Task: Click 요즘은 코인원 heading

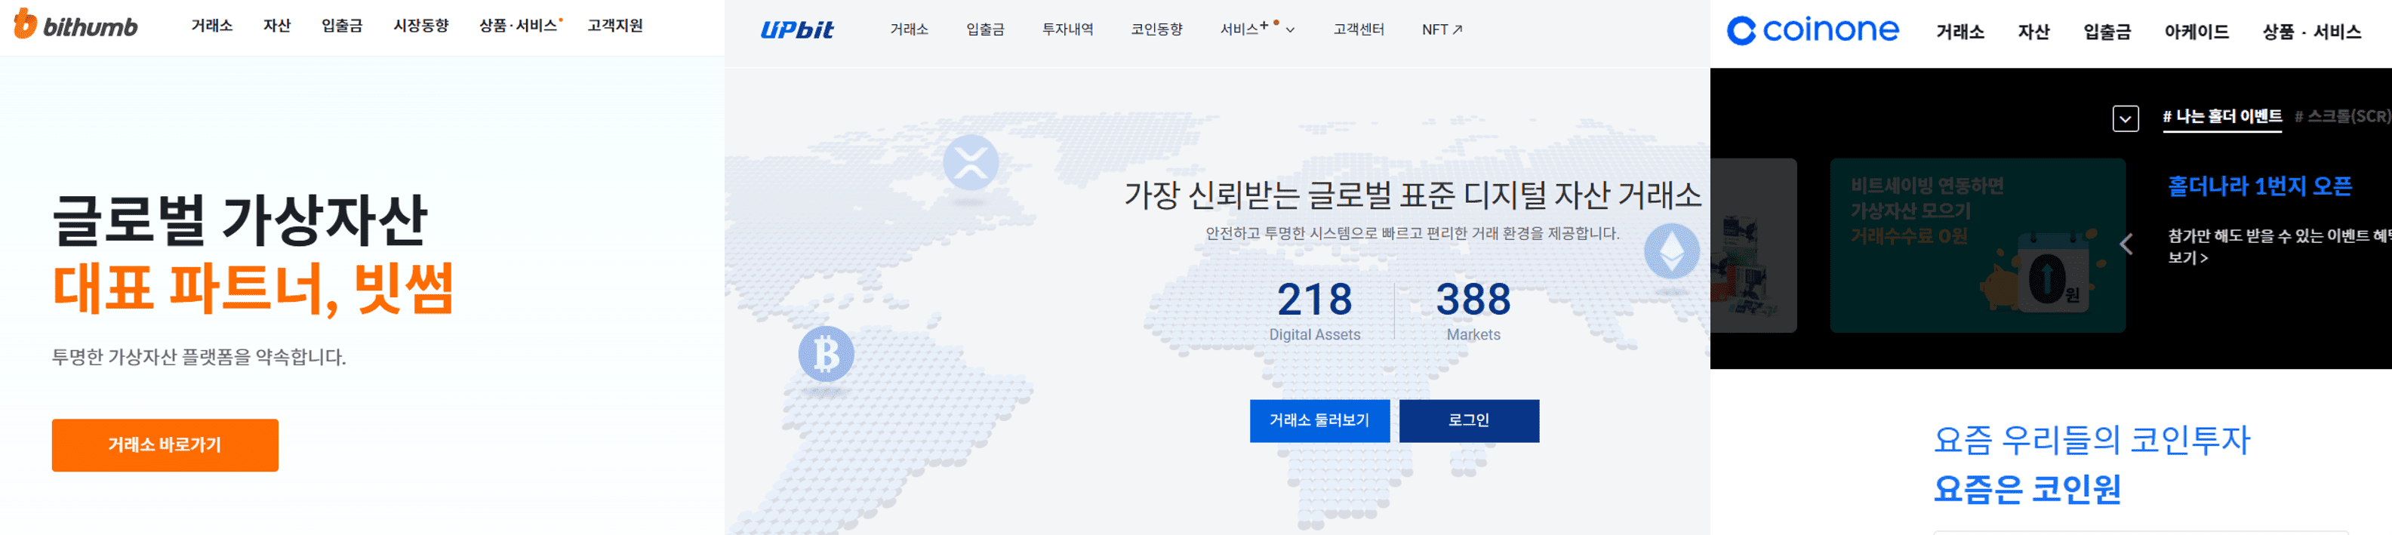Action: tap(2027, 488)
